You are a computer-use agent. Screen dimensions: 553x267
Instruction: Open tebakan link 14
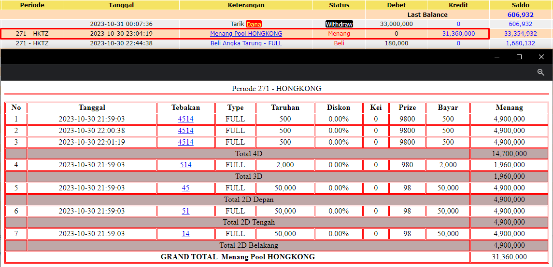186,234
